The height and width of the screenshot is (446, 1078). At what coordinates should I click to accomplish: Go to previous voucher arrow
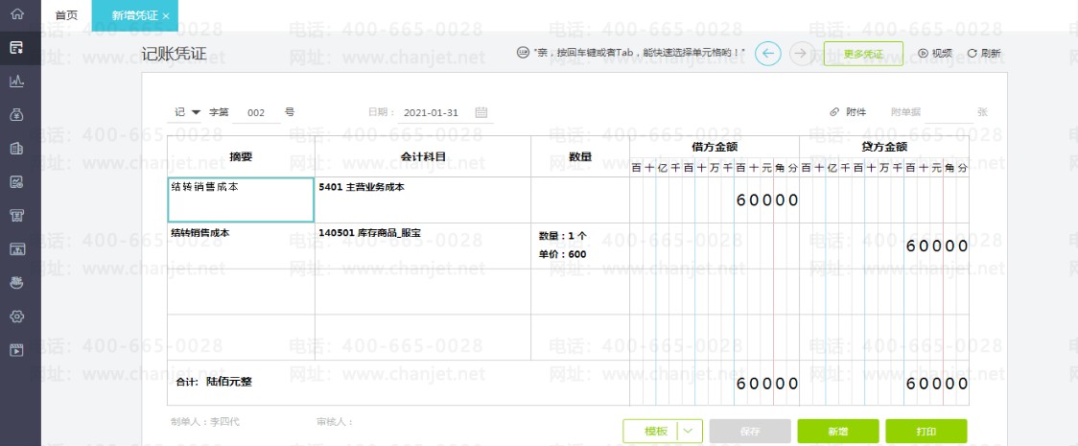(x=768, y=53)
